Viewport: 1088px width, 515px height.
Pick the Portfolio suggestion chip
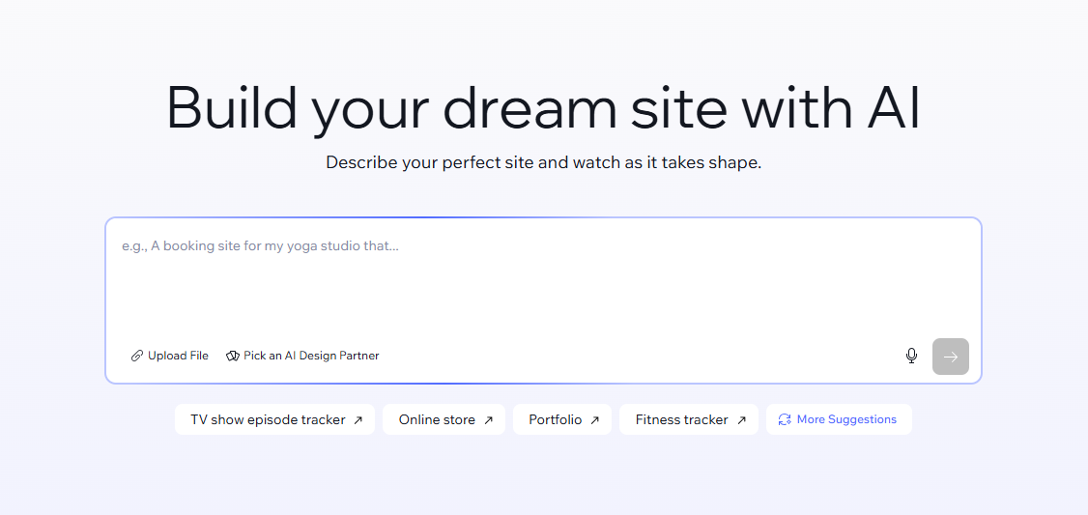pyautogui.click(x=562, y=420)
